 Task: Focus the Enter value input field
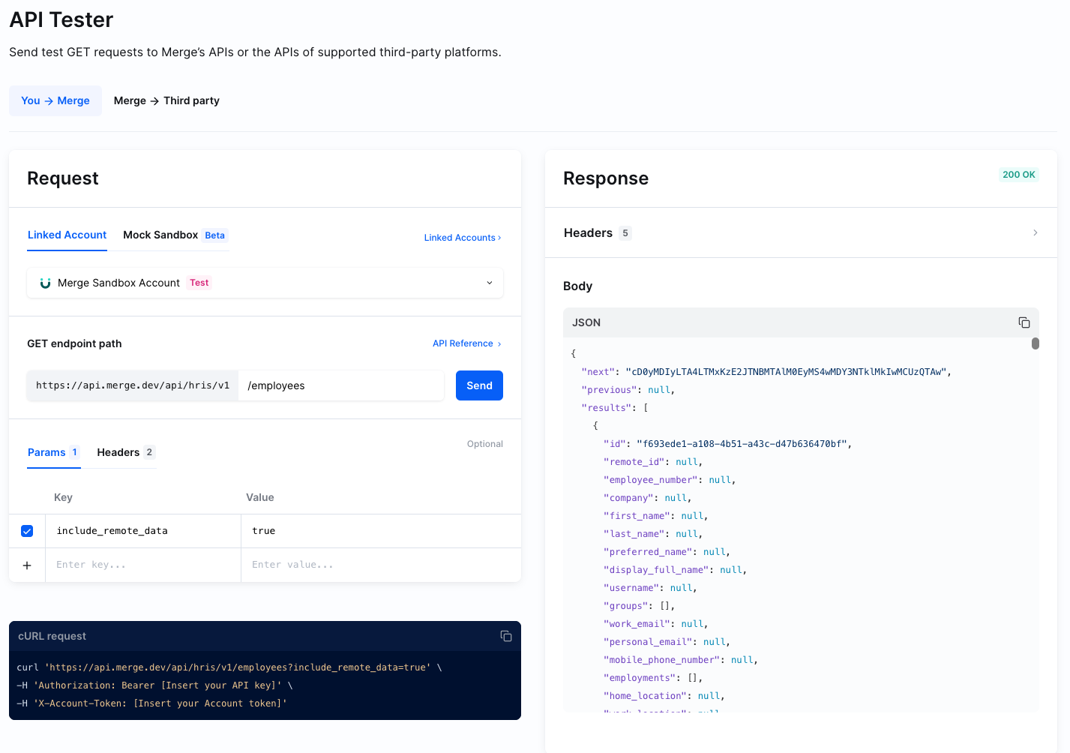click(380, 565)
